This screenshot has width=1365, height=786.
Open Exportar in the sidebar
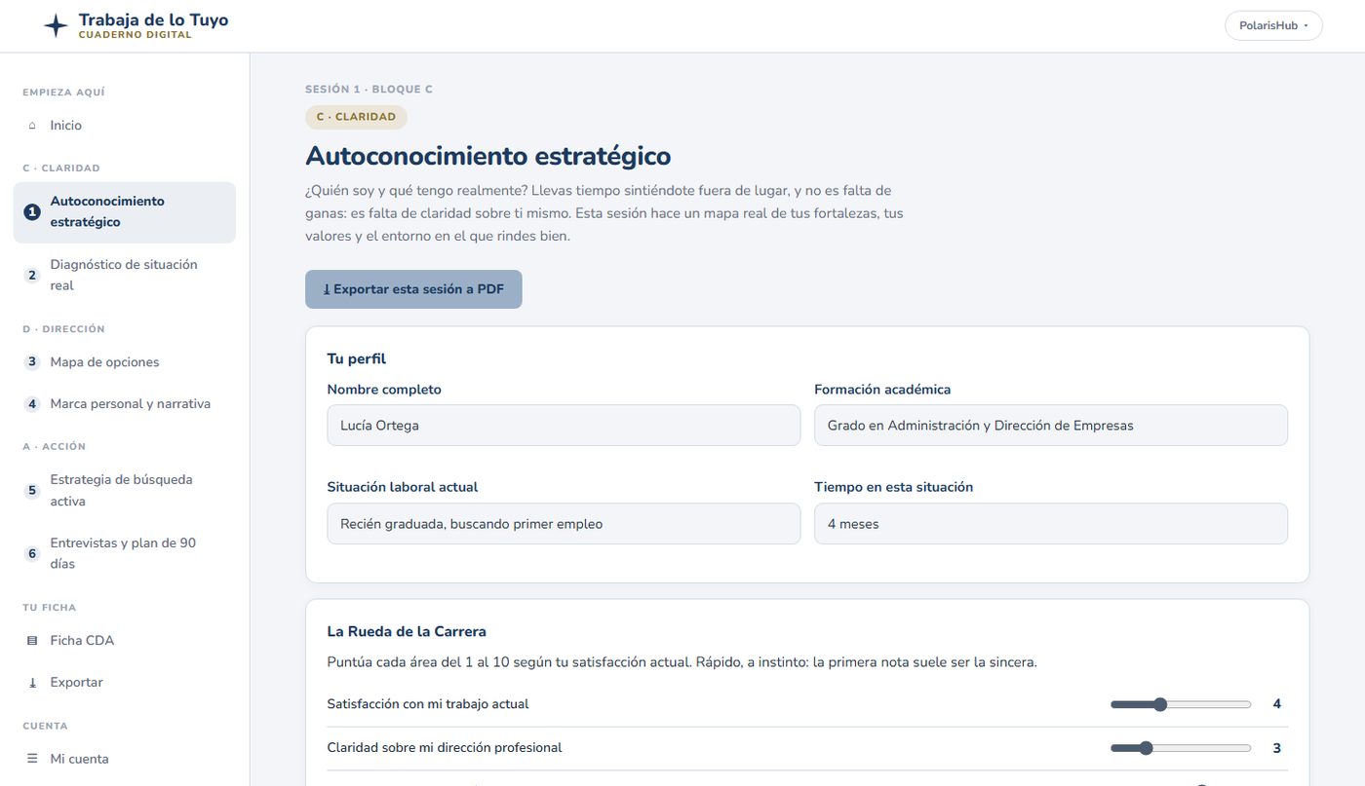[x=125, y=683]
